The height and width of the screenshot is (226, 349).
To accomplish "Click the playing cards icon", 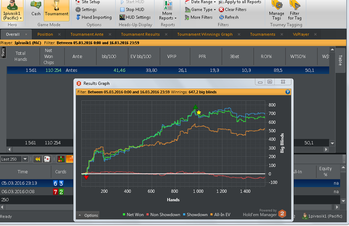I will [x=47, y=159].
